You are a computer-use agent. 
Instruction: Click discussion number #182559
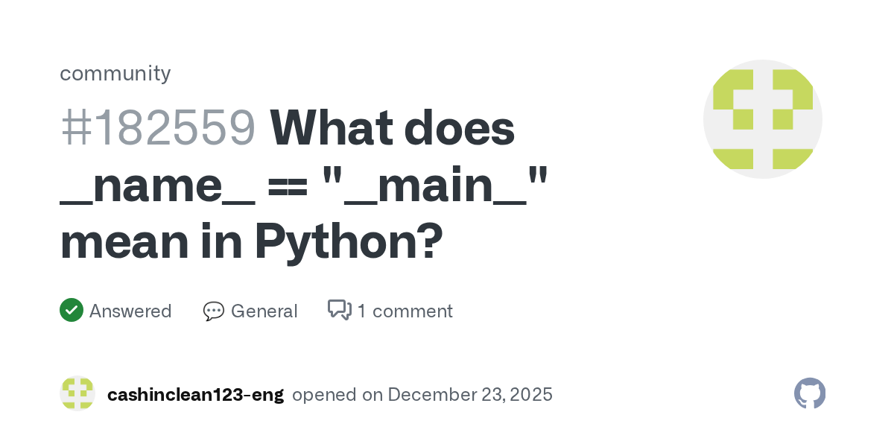(x=158, y=129)
